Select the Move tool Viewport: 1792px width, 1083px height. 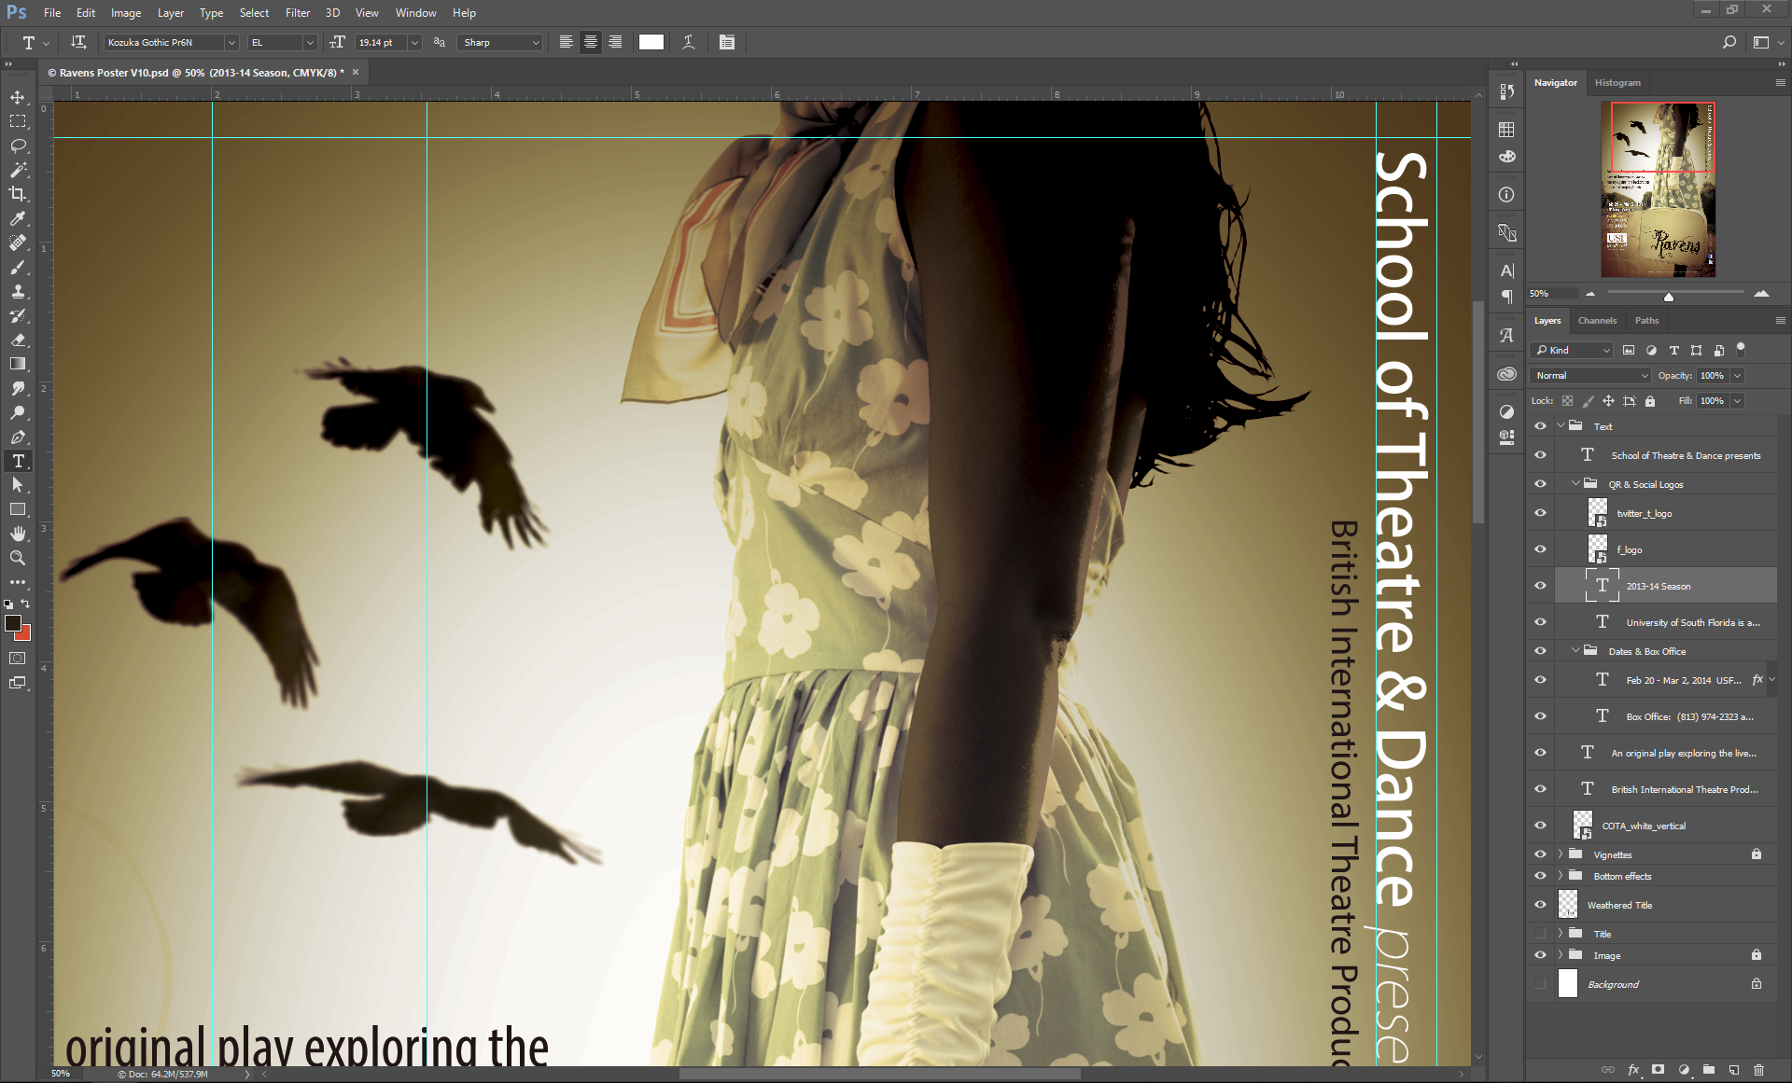[x=18, y=97]
